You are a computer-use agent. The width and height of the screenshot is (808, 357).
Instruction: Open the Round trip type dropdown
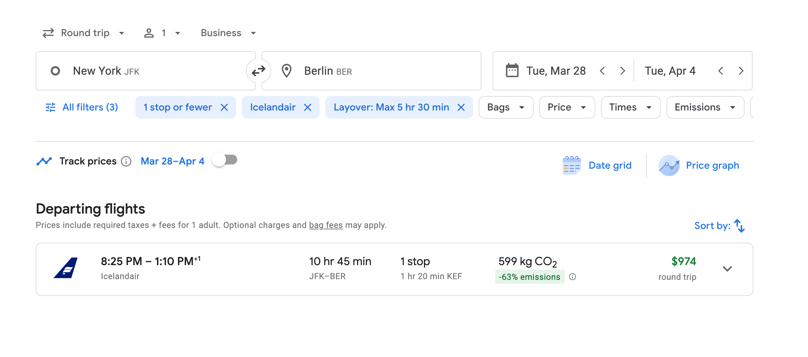click(83, 33)
